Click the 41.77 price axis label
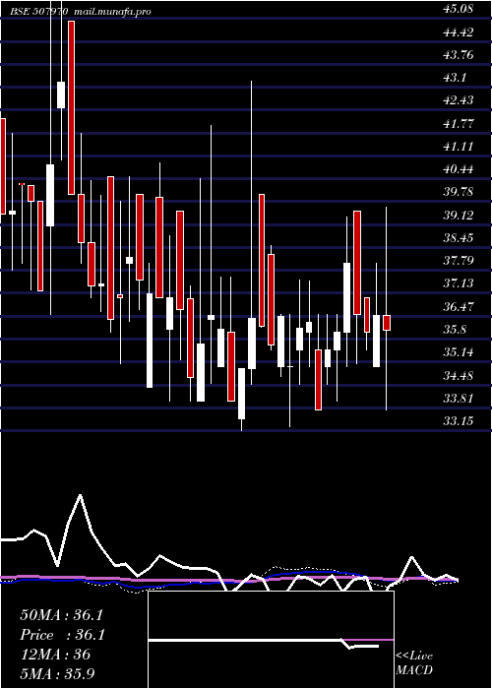 click(459, 123)
